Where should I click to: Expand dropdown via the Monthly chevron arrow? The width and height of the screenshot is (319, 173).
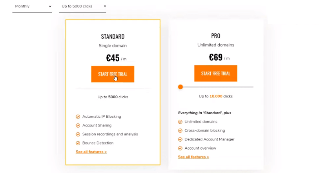point(50,6)
